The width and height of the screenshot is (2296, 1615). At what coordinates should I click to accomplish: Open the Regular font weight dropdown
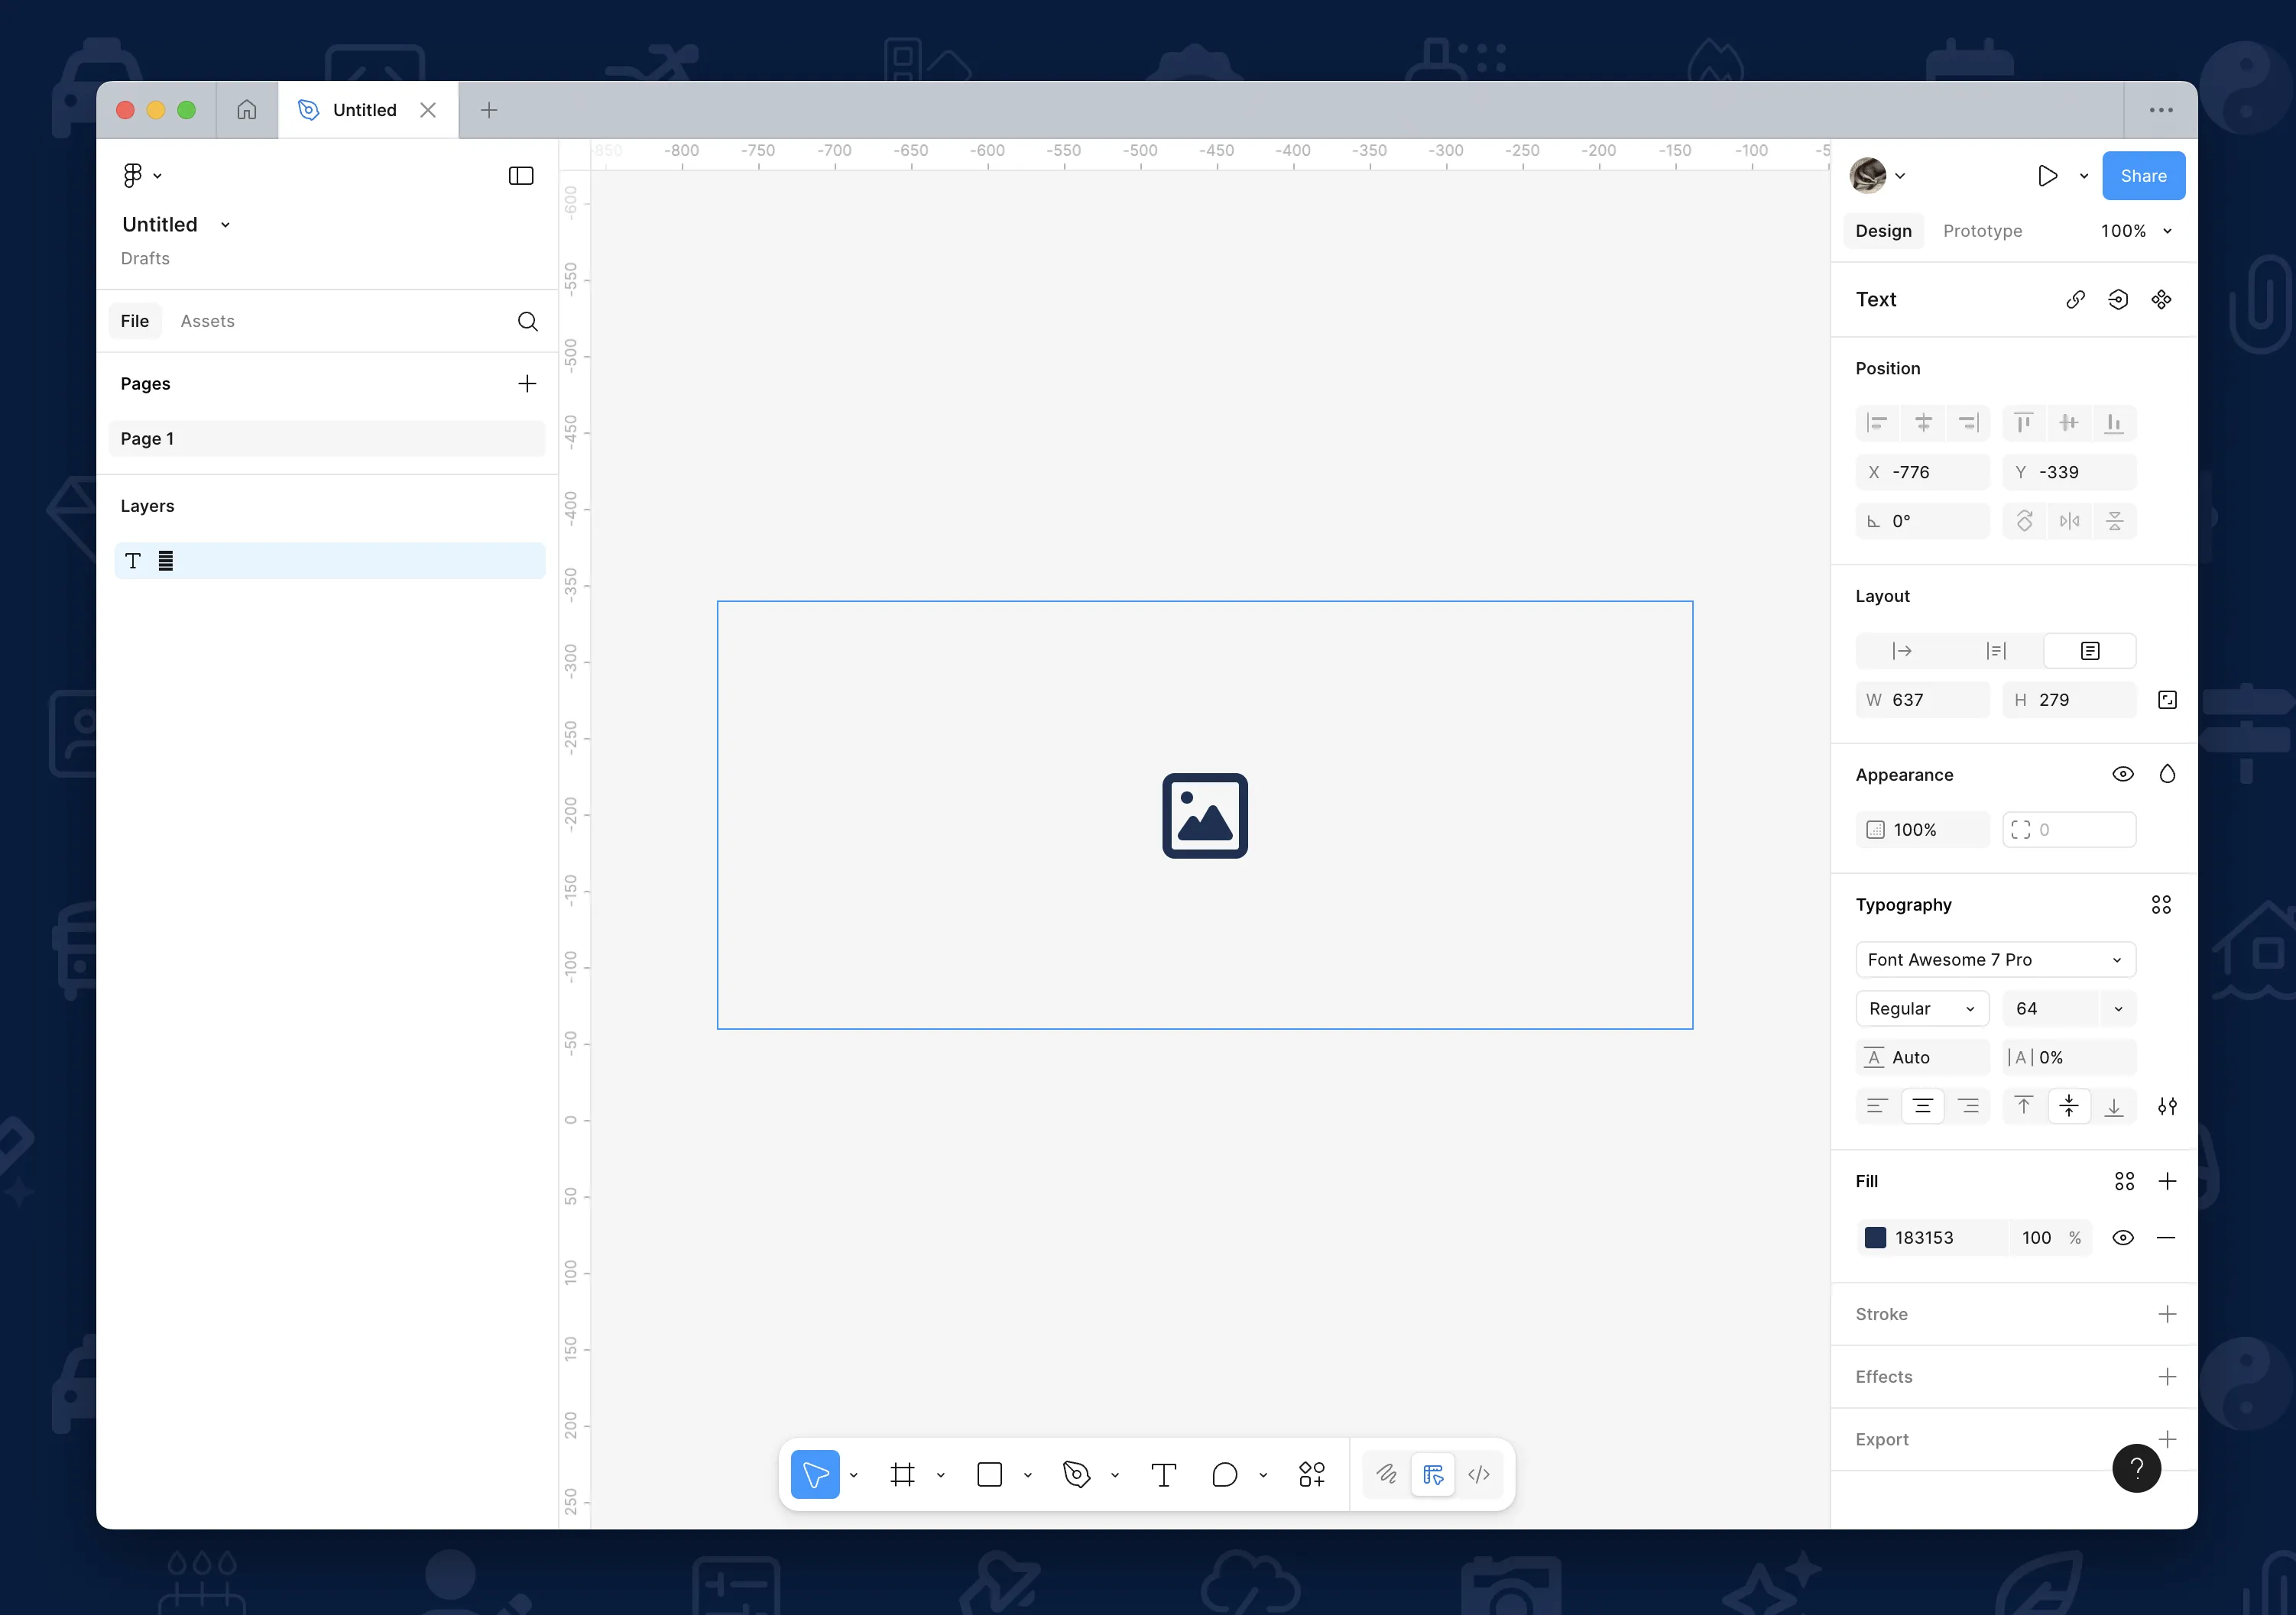(x=1922, y=1009)
